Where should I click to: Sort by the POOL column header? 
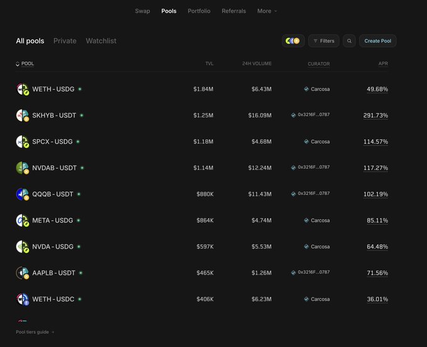(24, 63)
